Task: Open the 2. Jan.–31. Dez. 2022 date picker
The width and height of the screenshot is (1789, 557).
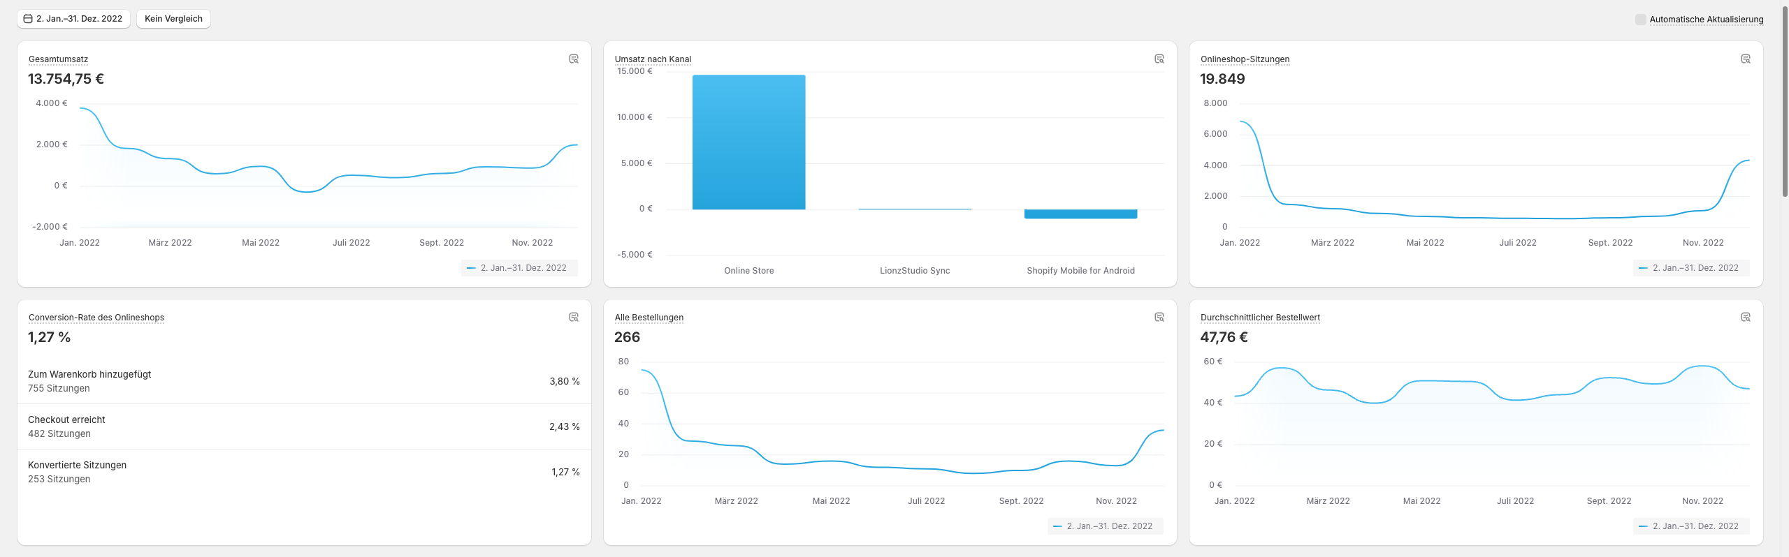Action: coord(79,19)
